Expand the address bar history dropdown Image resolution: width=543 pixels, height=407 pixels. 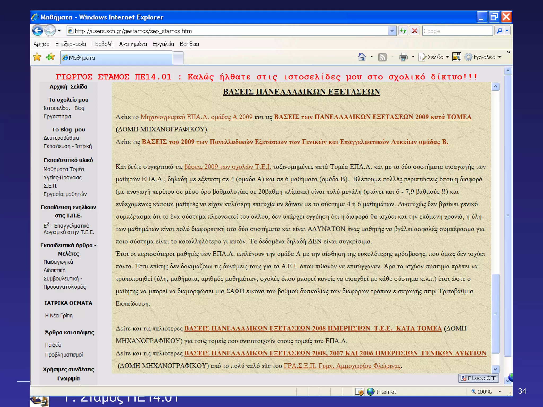392,31
